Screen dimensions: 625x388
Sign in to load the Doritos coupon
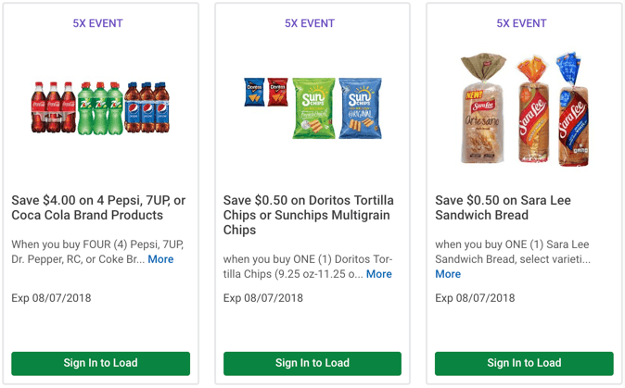point(312,363)
